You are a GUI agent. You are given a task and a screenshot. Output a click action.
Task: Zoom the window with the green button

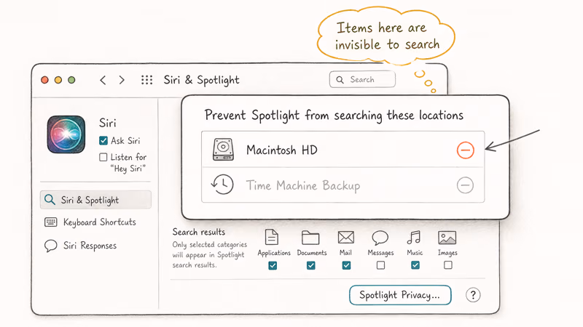pos(71,80)
